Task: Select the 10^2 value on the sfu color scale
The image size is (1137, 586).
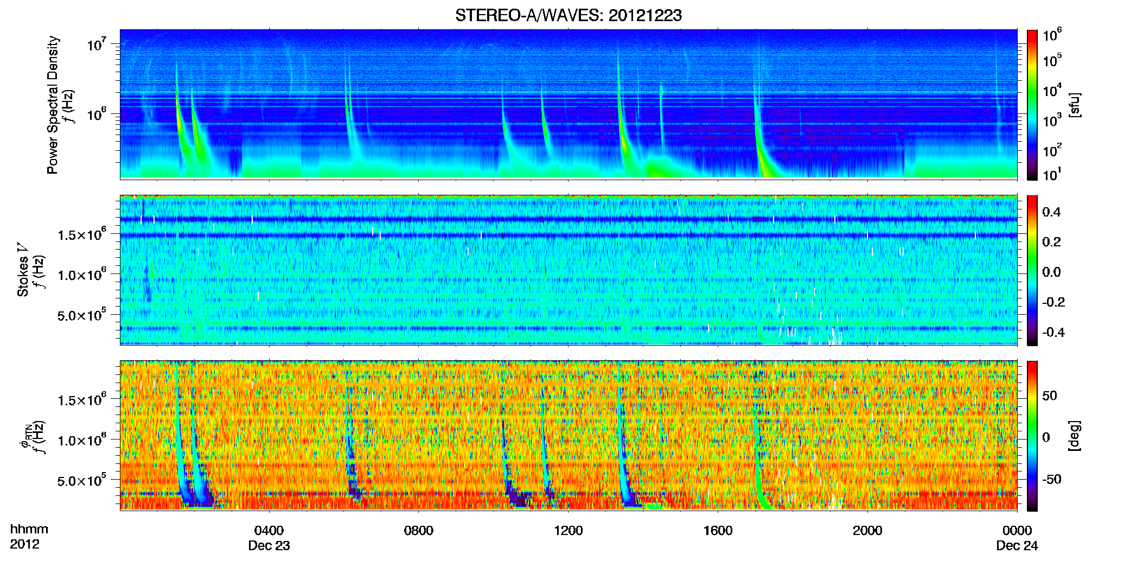Action: 1052,150
